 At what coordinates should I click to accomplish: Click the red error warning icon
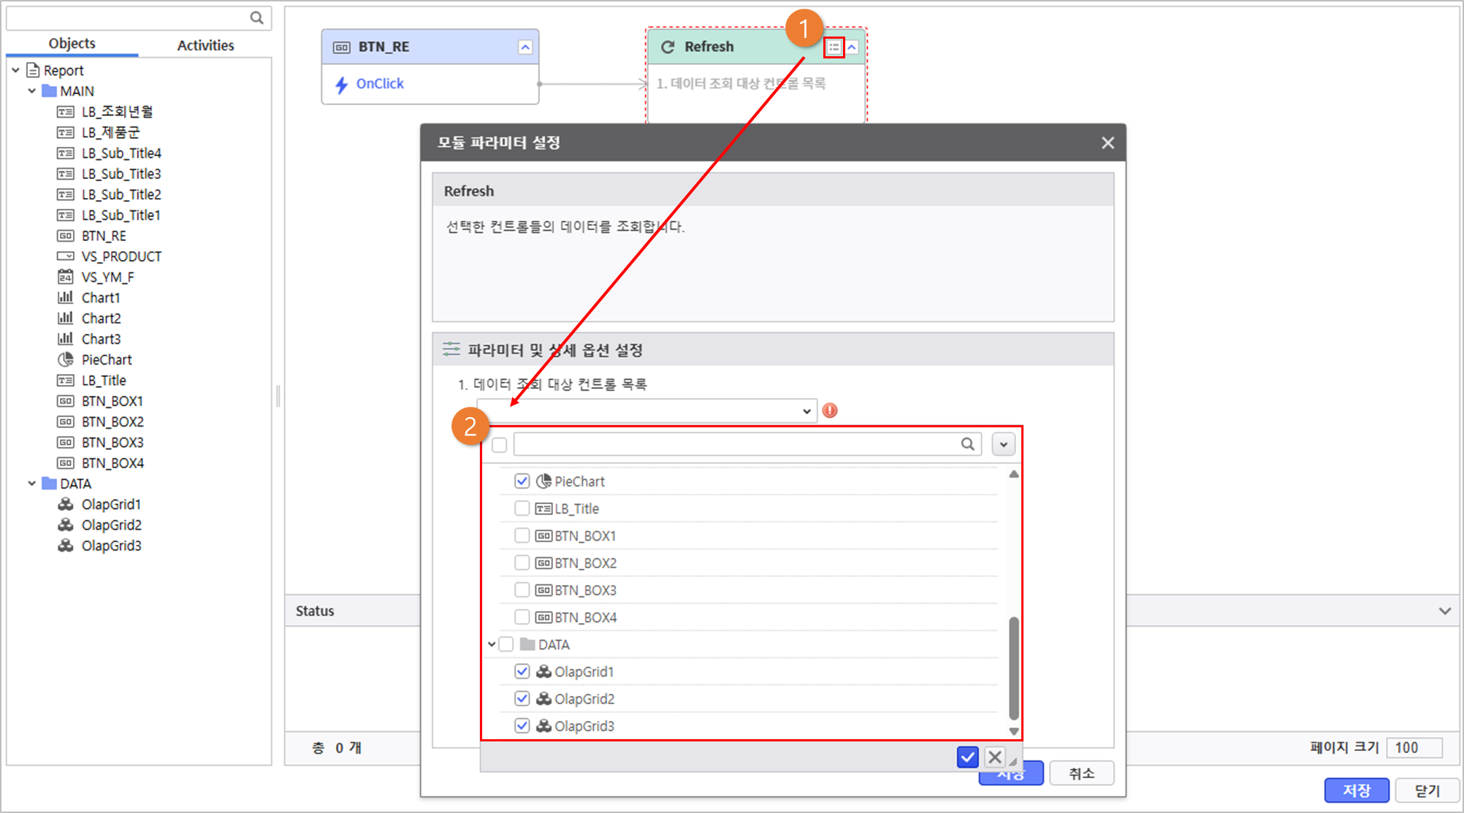pyautogui.click(x=830, y=411)
